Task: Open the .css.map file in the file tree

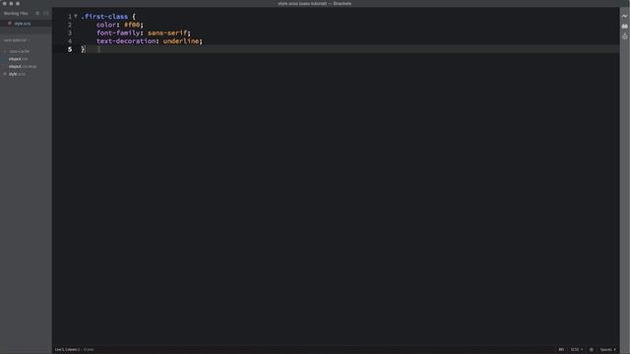Action: (23, 66)
